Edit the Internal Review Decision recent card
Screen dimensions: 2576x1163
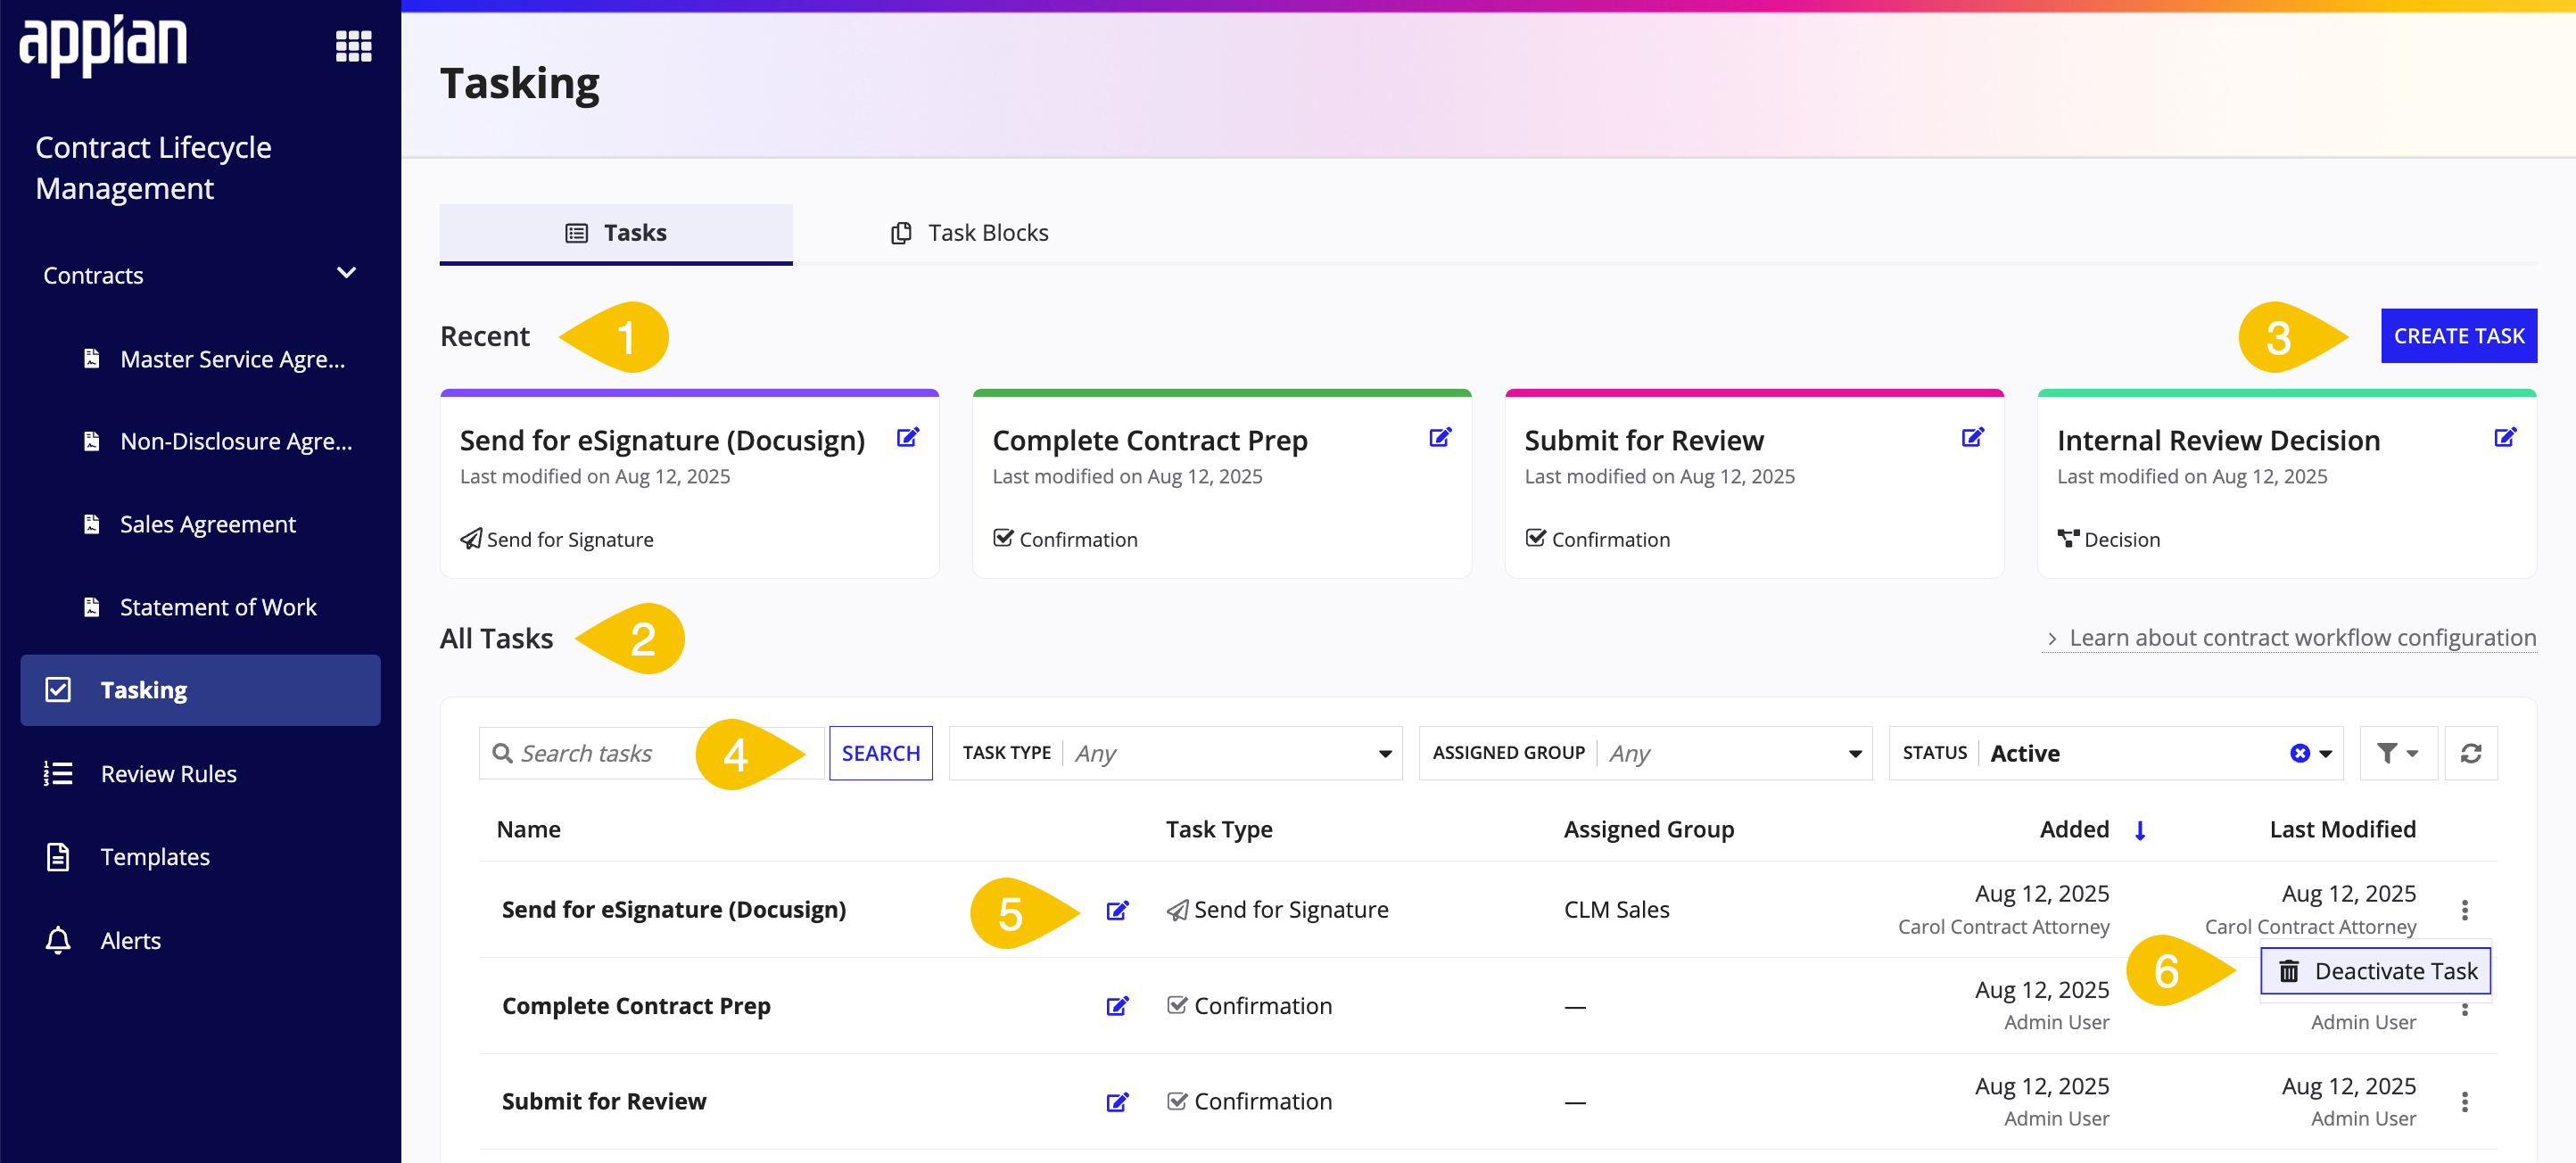point(2505,437)
